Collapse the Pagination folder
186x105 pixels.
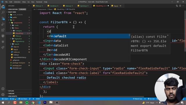(18, 39)
